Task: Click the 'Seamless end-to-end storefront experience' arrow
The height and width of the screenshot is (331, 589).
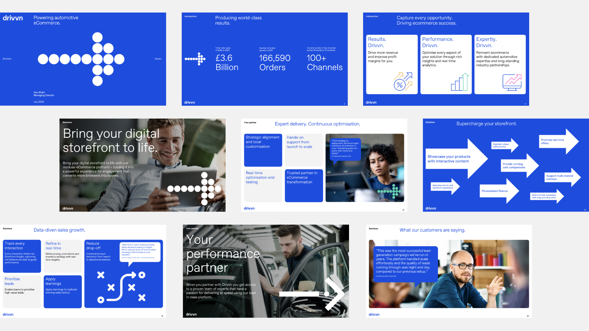Action: pyautogui.click(x=445, y=186)
